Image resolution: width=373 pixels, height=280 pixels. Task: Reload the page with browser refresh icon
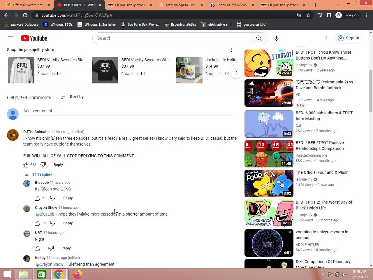25,15
